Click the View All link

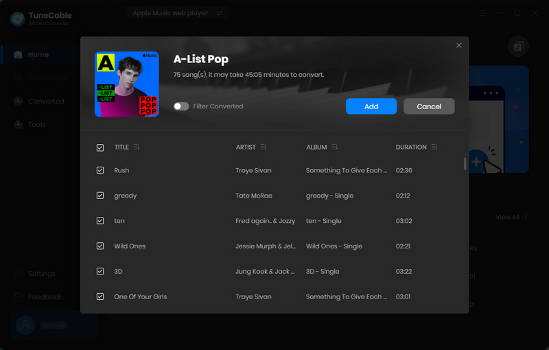[x=512, y=217]
